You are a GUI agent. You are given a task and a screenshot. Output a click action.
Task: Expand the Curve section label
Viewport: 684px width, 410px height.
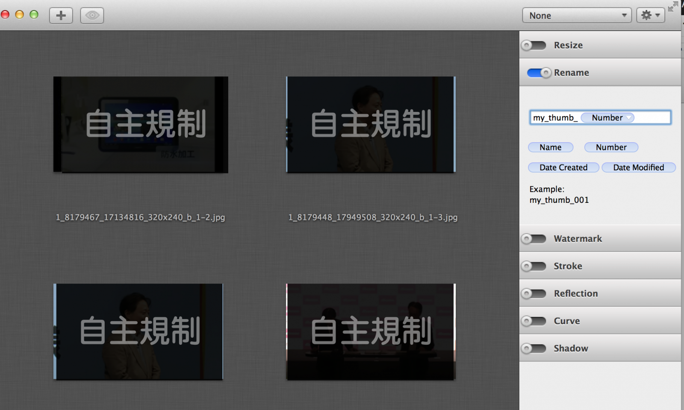click(567, 321)
